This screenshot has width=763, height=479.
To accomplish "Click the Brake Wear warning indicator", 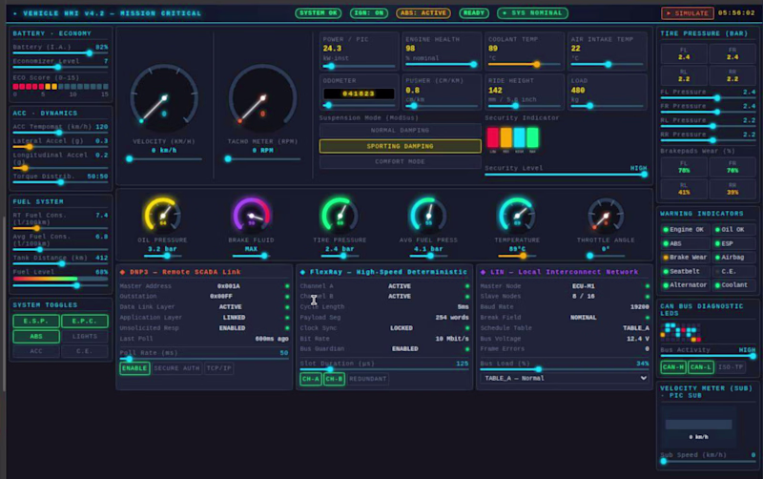I will (x=685, y=257).
